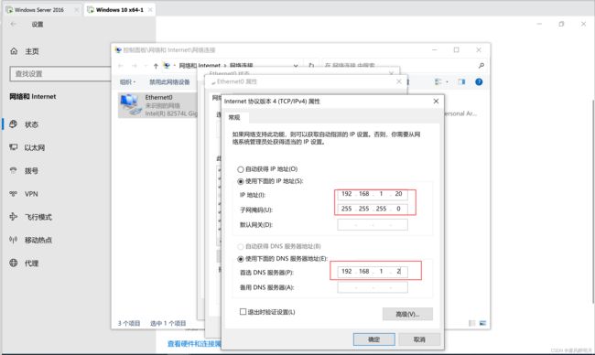Select 使用下面的 IP 地址 radio button

(x=240, y=181)
